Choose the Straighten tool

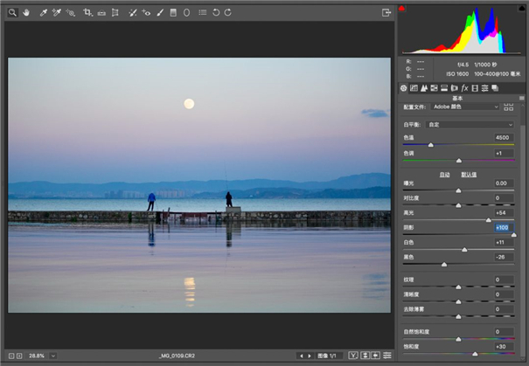pos(102,13)
